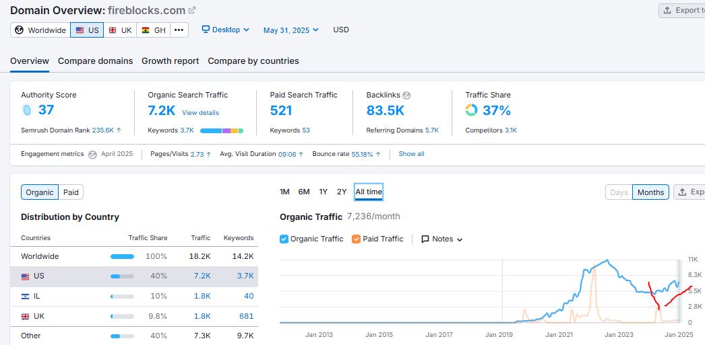Click the Show all link
This screenshot has height=345, width=705.
click(x=411, y=154)
